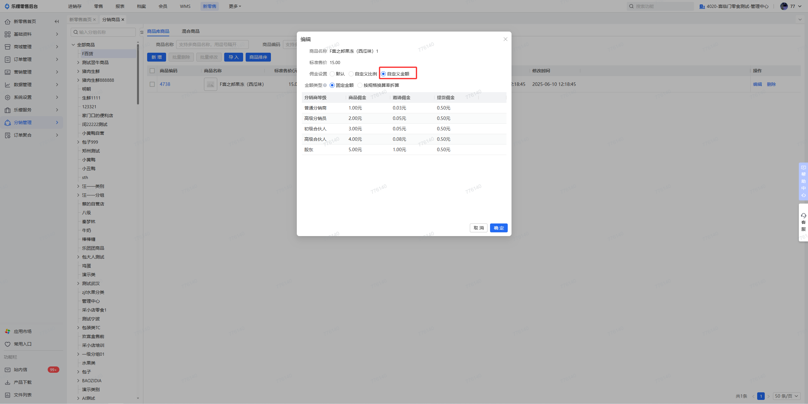
Task: Click the 删除 link in the table row
Action: click(771, 84)
